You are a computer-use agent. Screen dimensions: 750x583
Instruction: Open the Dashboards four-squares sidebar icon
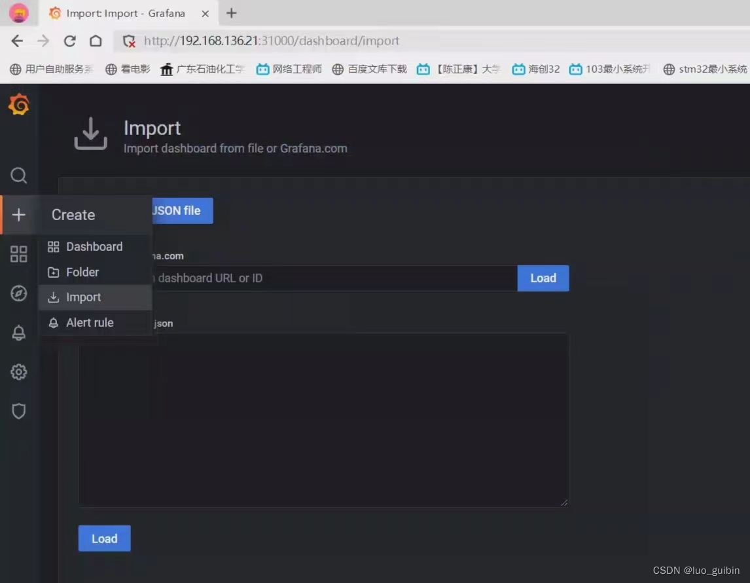point(19,254)
